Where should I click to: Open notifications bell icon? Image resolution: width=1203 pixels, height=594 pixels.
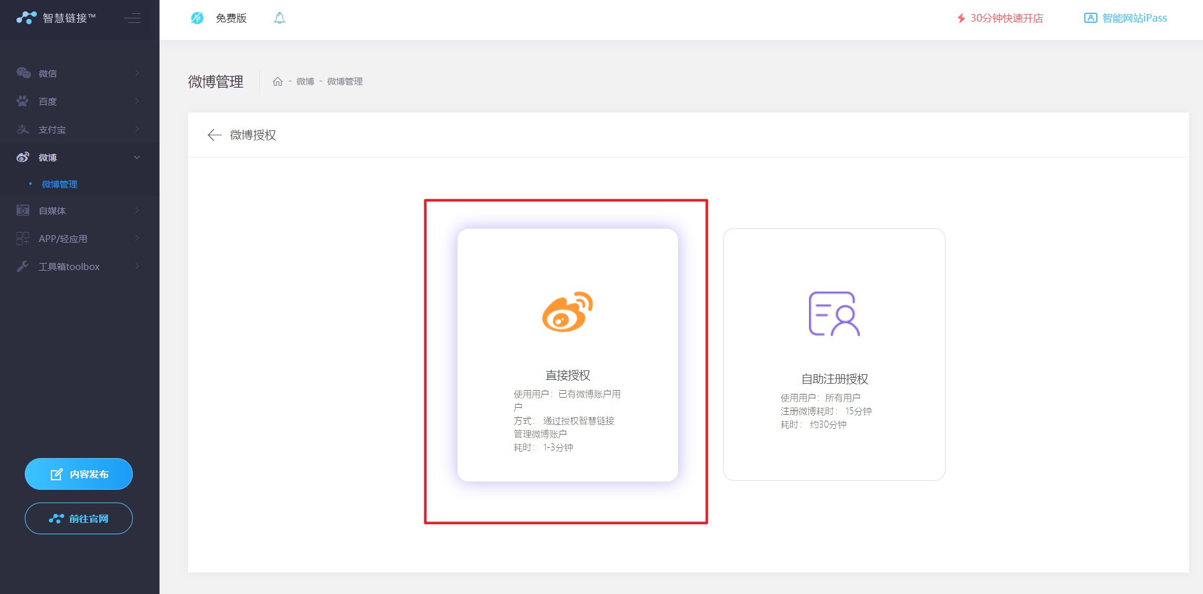click(280, 18)
